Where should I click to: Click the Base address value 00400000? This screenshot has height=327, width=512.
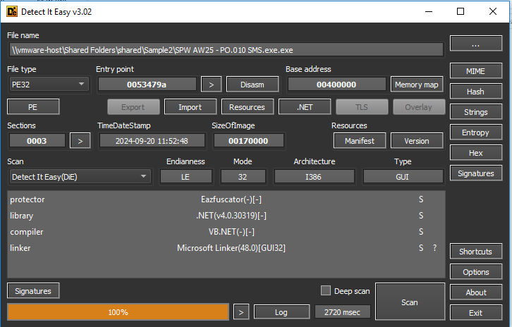pyautogui.click(x=336, y=85)
